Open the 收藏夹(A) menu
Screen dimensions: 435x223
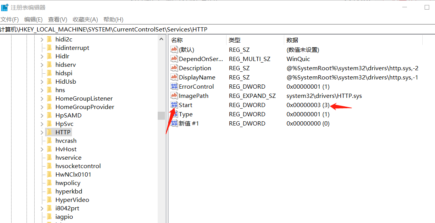pos(85,20)
